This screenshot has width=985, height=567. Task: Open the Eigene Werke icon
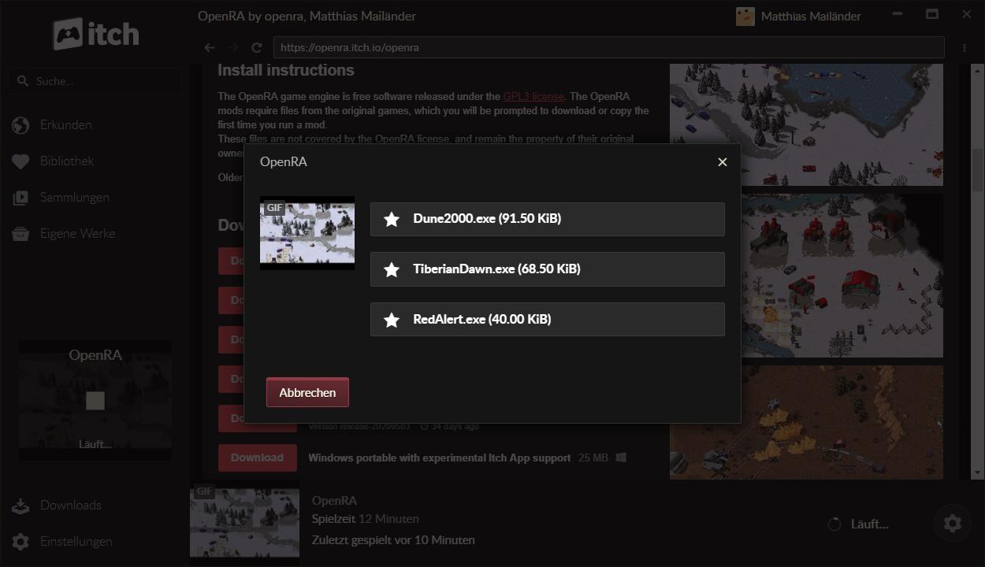[20, 233]
